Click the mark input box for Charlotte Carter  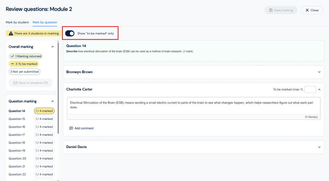(x=310, y=89)
